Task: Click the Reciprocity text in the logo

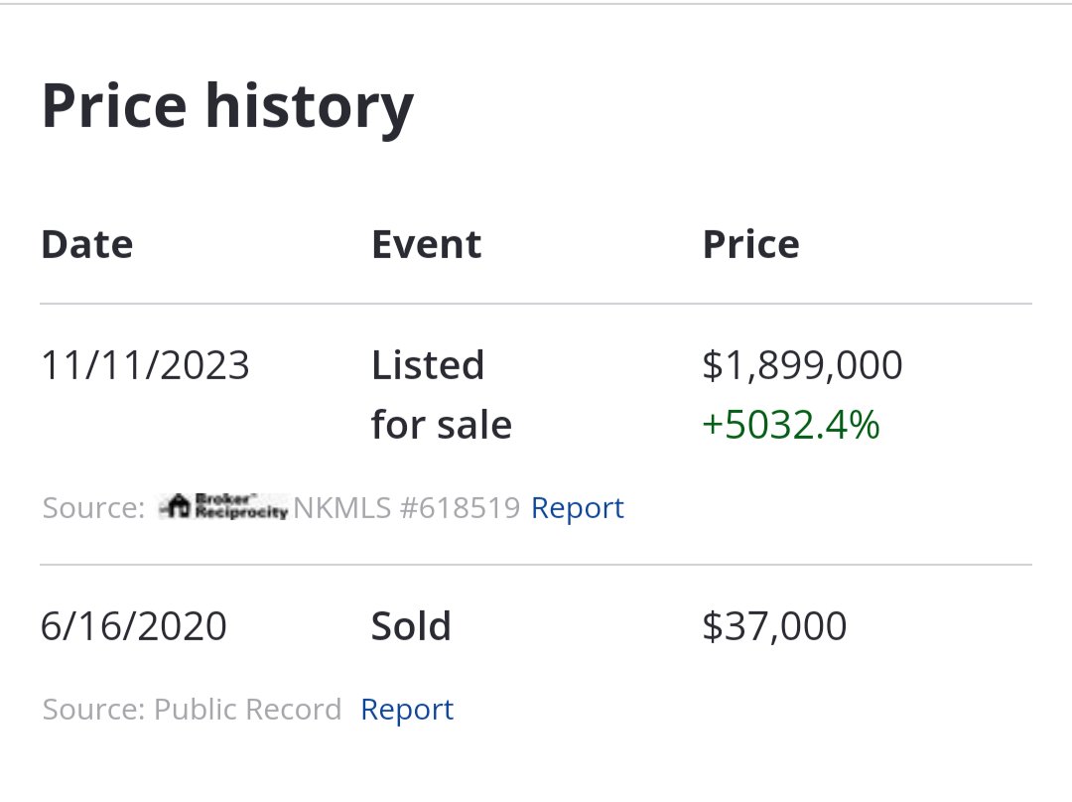Action: tap(241, 512)
